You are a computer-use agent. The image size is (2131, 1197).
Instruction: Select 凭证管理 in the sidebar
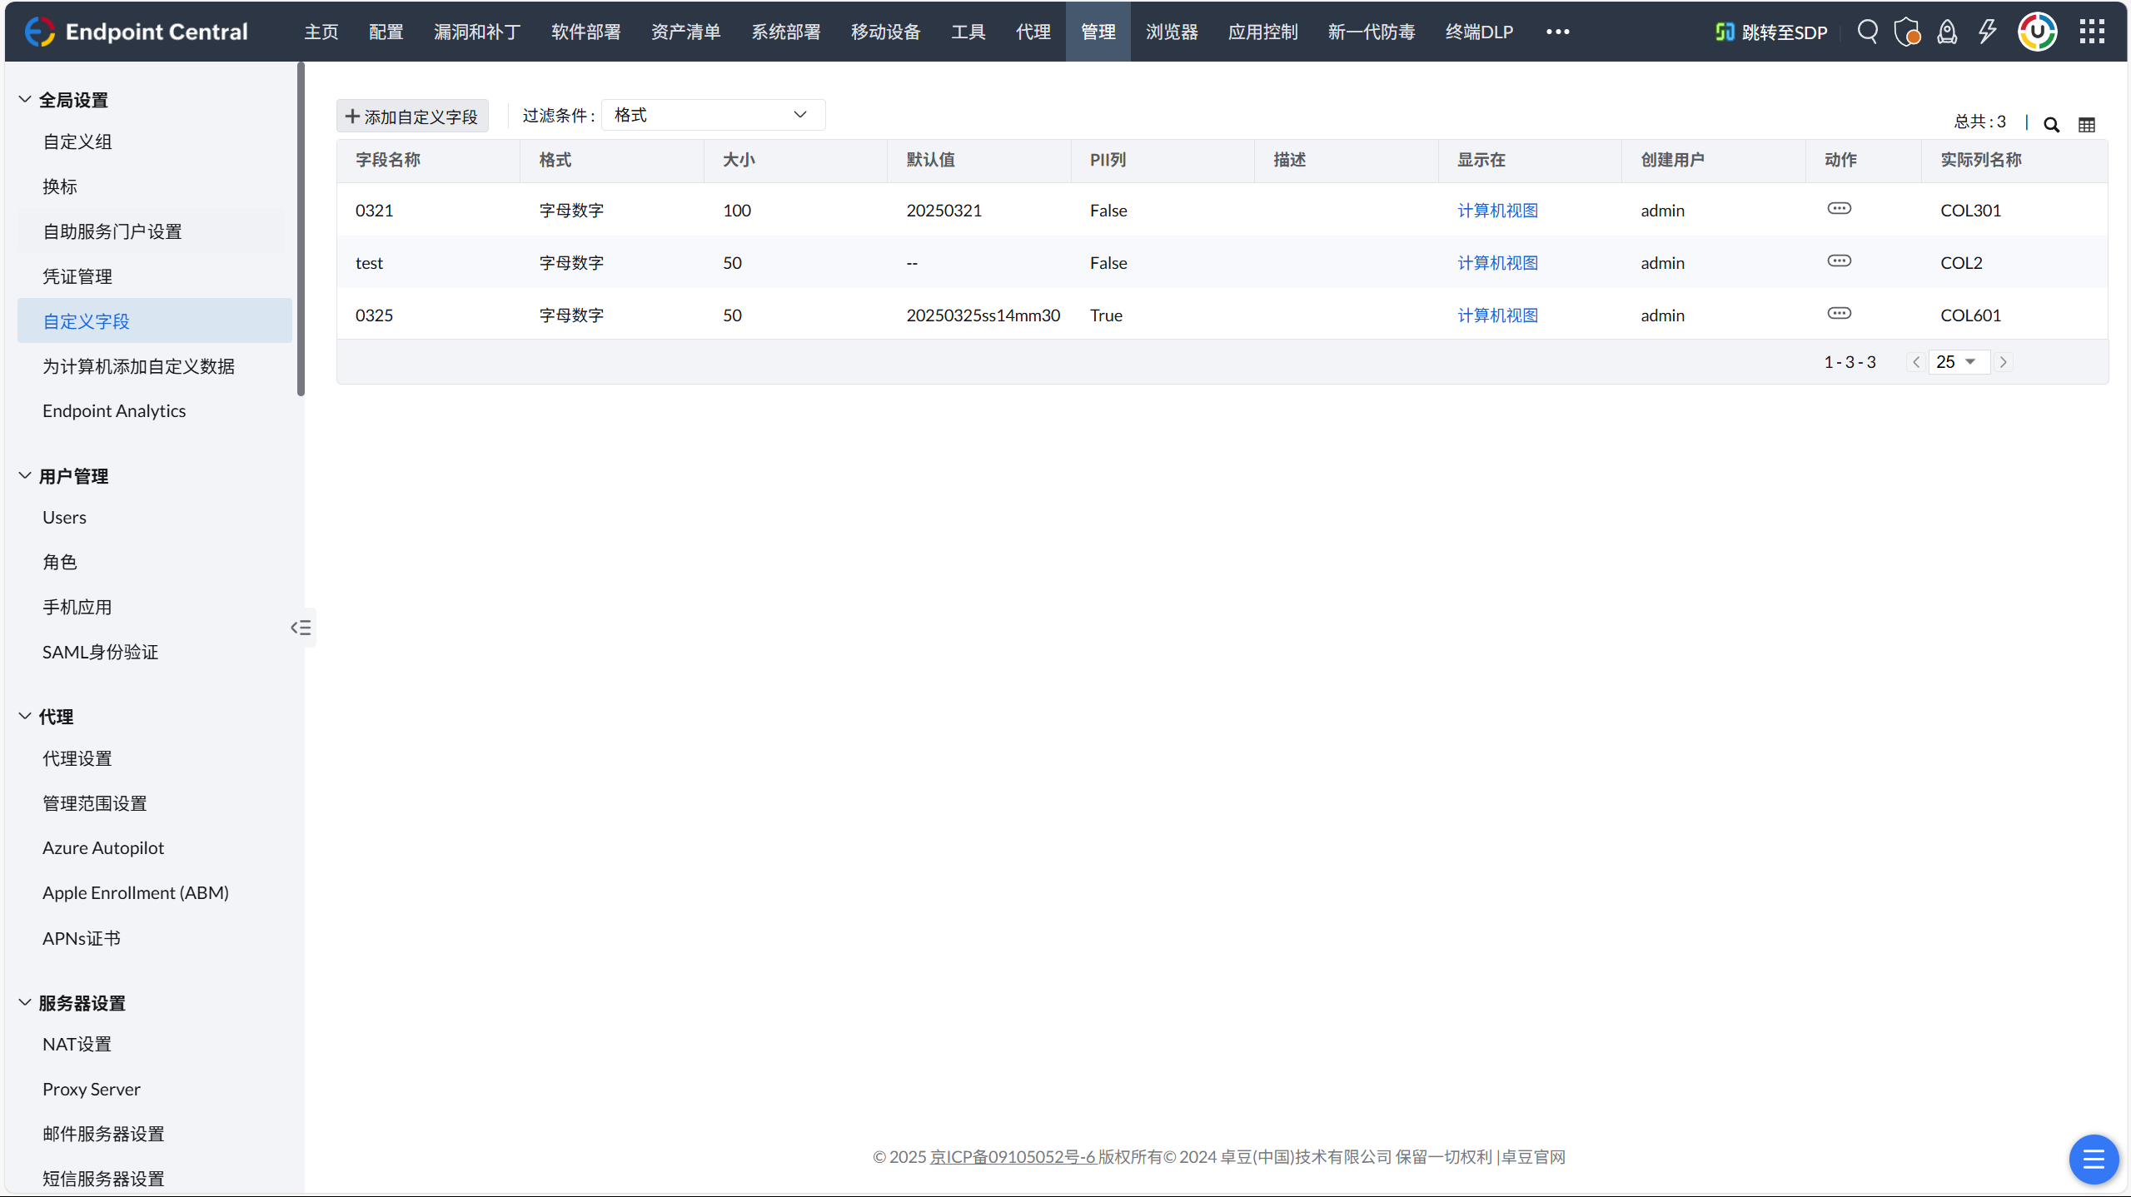point(77,276)
